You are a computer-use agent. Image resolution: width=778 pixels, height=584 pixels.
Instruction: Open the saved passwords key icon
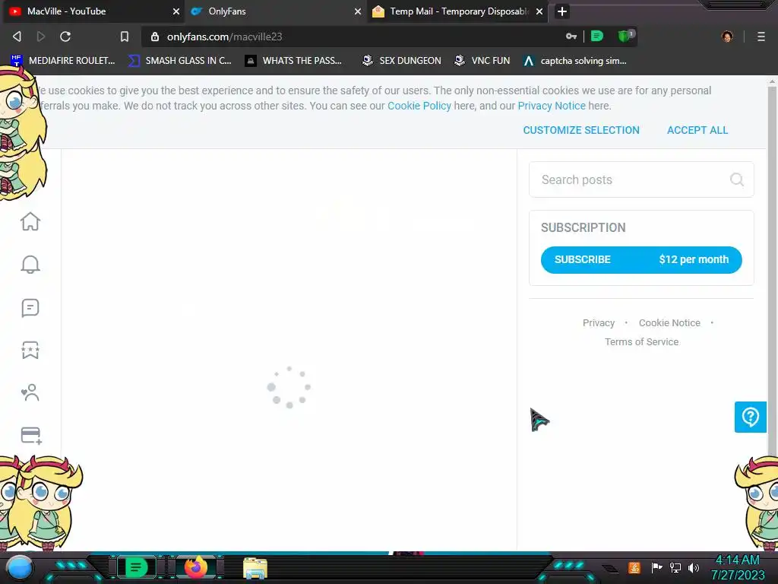[571, 36]
